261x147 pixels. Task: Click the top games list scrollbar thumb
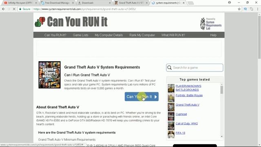[x=221, y=90]
